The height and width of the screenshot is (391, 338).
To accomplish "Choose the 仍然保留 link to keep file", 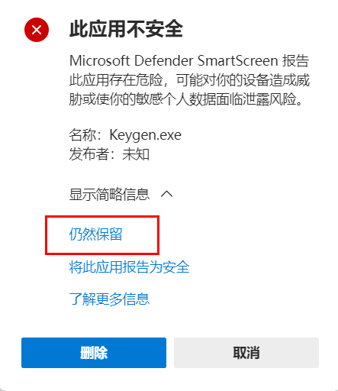I will [95, 234].
